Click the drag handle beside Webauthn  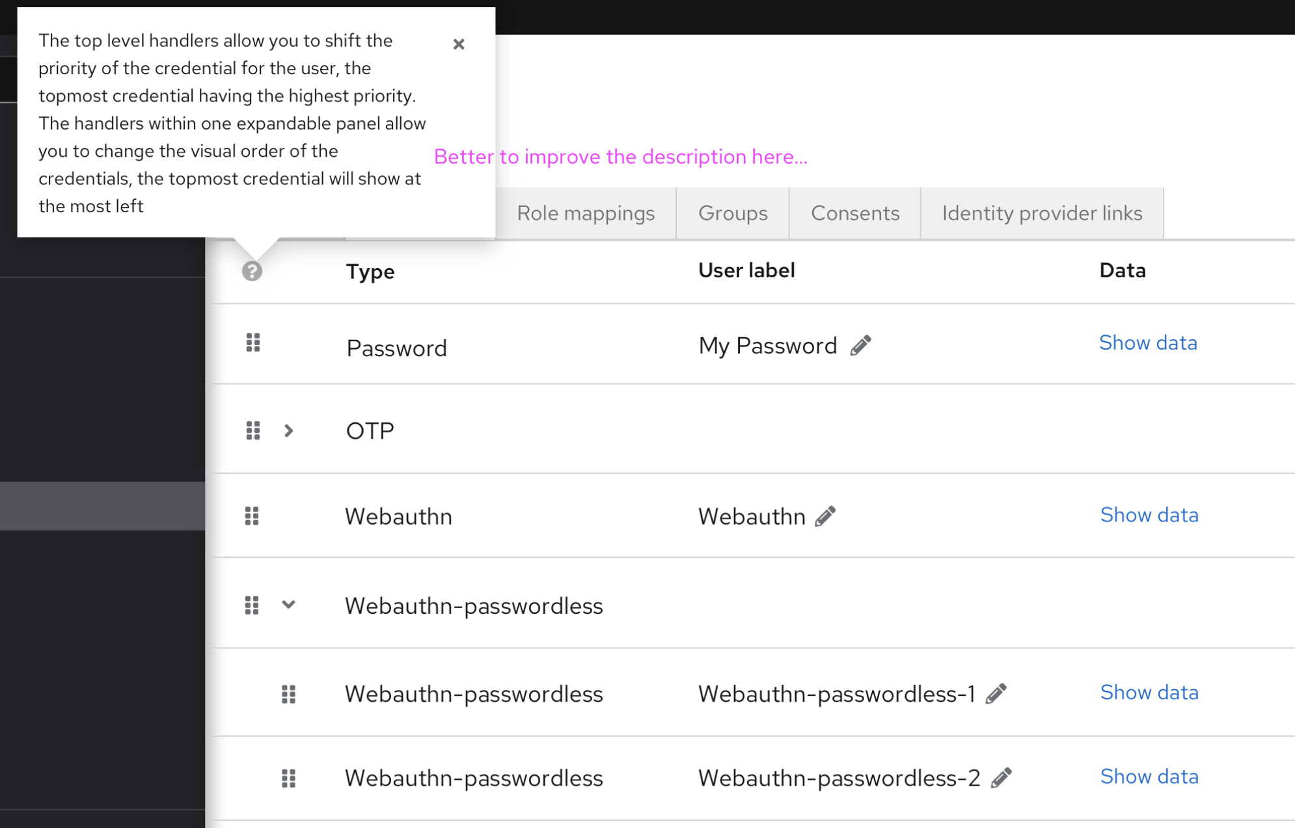(252, 516)
